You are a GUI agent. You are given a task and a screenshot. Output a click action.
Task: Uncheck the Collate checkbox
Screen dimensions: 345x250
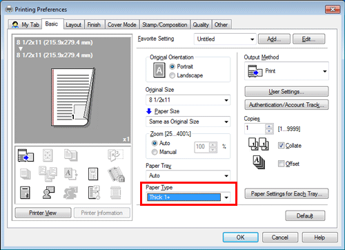[x=281, y=146]
